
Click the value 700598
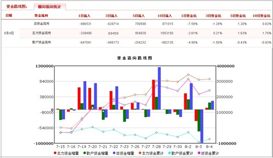pos(140,24)
